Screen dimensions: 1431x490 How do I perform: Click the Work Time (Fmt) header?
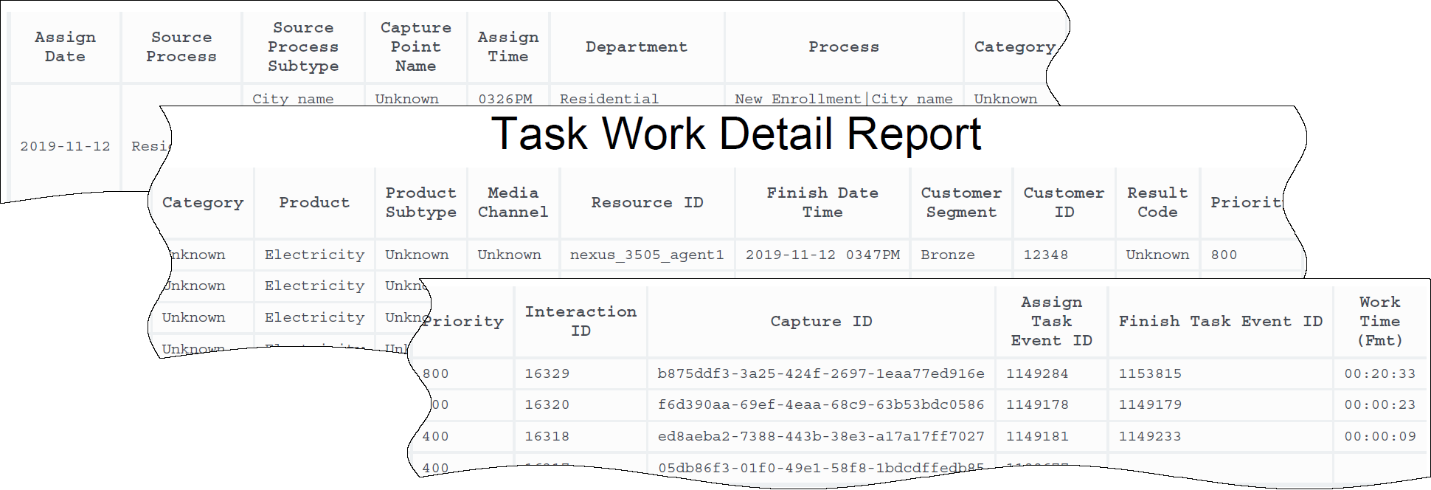(x=1379, y=321)
